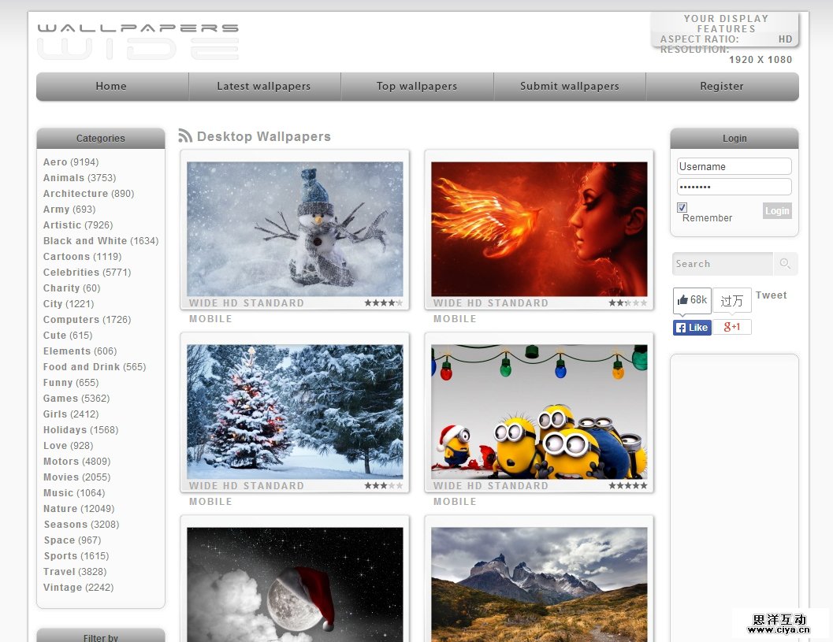Rate the snowman wallpaper using its stars
The height and width of the screenshot is (642, 833).
(383, 303)
